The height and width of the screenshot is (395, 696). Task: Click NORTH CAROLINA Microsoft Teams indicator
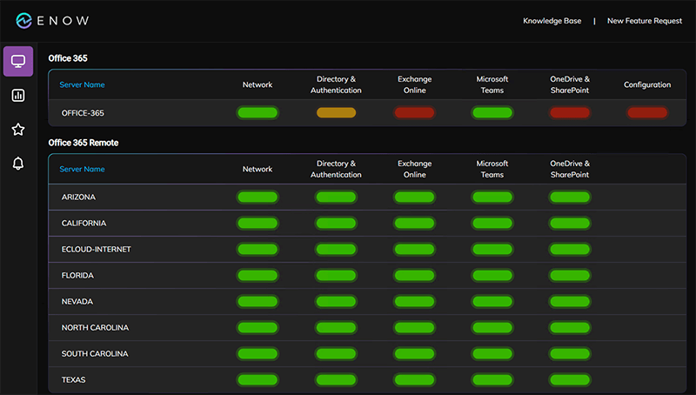(x=492, y=328)
